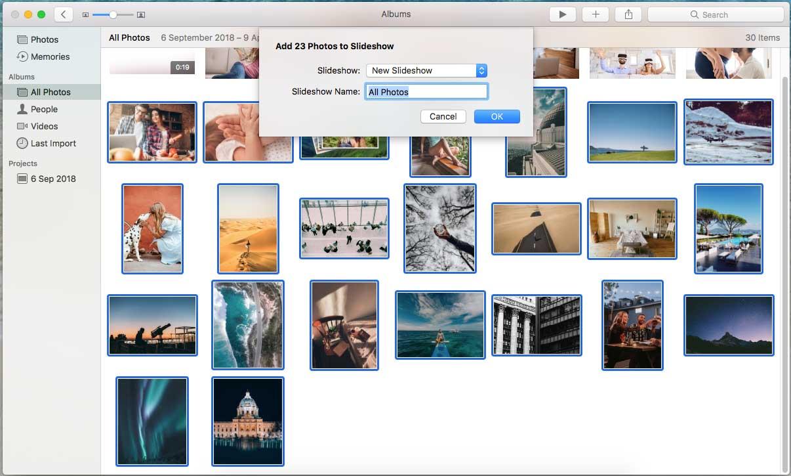The width and height of the screenshot is (791, 476).
Task: Adjust the thumbnail zoom slider
Action: coord(113,14)
